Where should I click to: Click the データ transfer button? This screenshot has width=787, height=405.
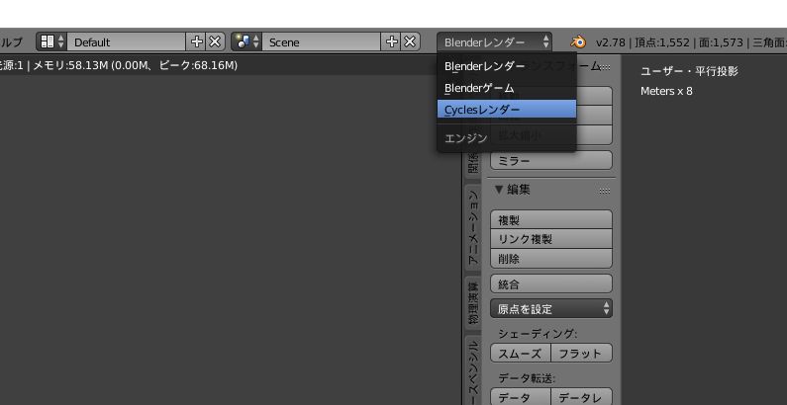tap(521, 397)
